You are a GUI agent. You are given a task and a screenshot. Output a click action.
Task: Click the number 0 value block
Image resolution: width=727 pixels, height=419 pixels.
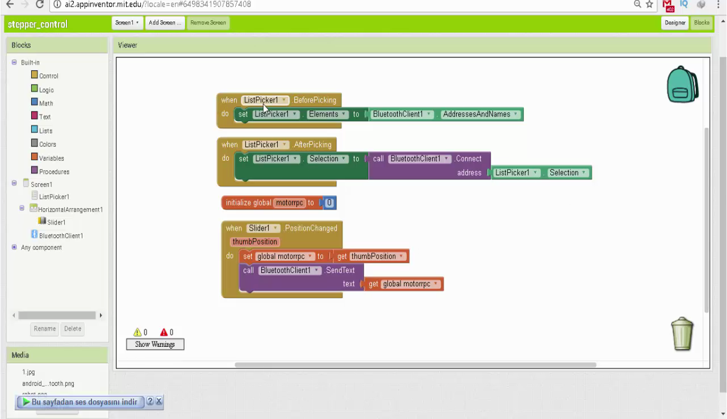[329, 203]
